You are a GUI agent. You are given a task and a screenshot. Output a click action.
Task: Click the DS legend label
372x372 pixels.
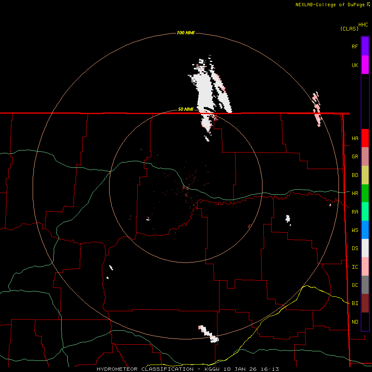[x=355, y=248]
